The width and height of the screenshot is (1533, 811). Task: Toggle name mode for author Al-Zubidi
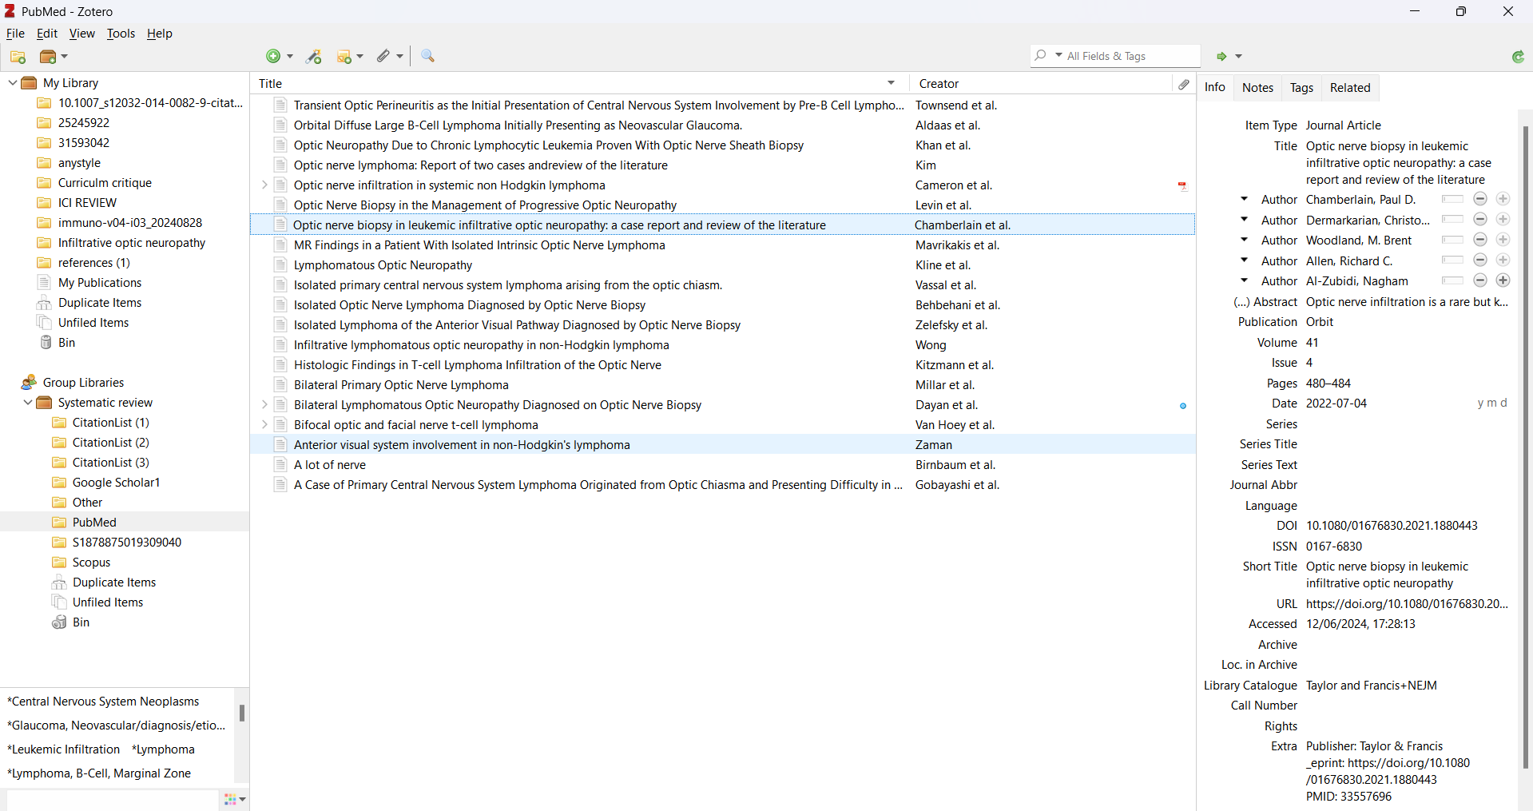(1452, 280)
